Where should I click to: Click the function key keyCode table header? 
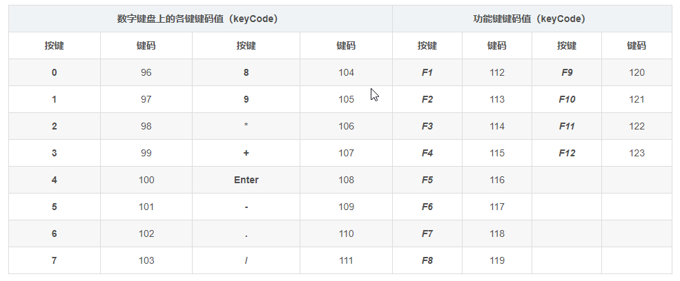(532, 19)
